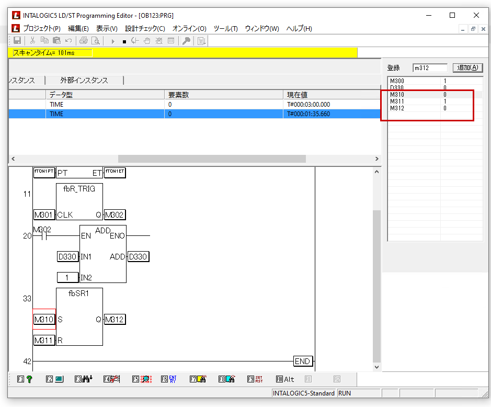Viewport: 491px width, 407px height.
Task: Click the hand icon in toolbar
Action: coord(147,41)
